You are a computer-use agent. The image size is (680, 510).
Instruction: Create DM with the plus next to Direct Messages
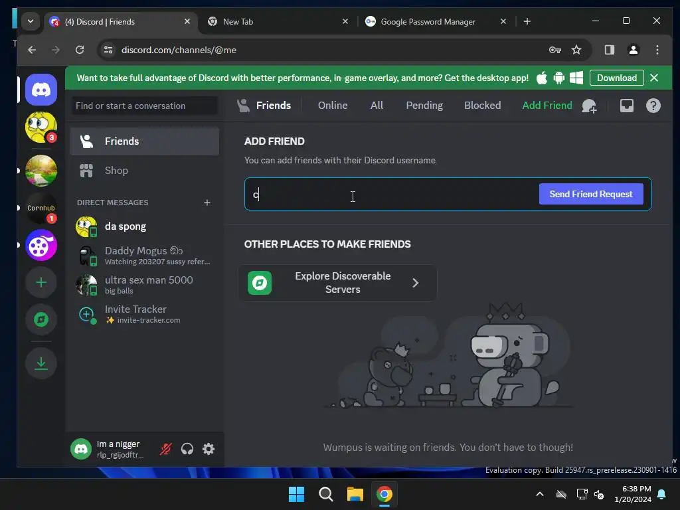pyautogui.click(x=207, y=203)
